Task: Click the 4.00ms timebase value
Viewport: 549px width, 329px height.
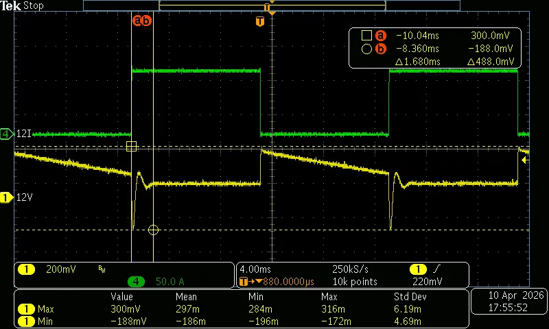Action: 255,269
